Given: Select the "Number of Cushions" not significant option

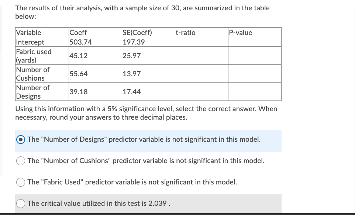Looking at the screenshot, I should pos(21,161).
